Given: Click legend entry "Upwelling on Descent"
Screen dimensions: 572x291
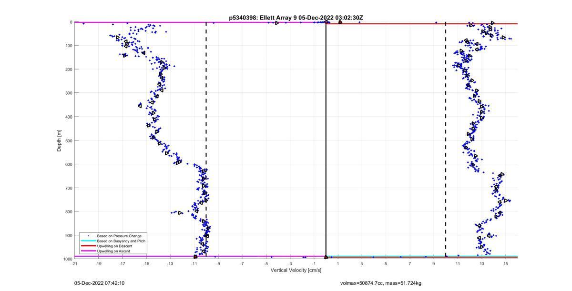Looking at the screenshot, I should click(x=115, y=246).
